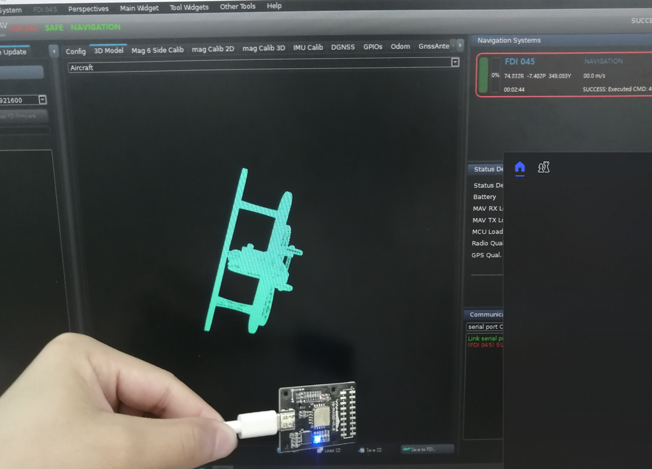652x469 pixels.
Task: Select the FDI 045 system name
Action: 520,62
